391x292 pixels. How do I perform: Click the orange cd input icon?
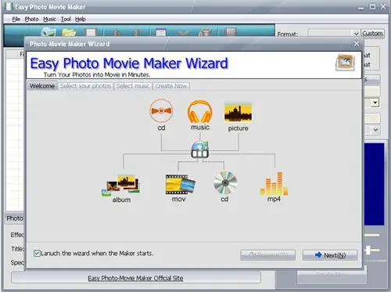(161, 110)
